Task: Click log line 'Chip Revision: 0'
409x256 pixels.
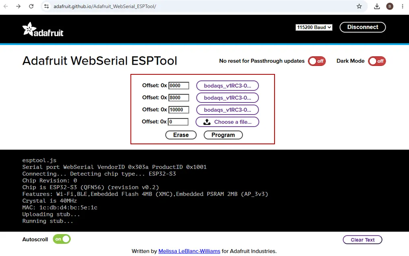Action: pyautogui.click(x=50, y=180)
